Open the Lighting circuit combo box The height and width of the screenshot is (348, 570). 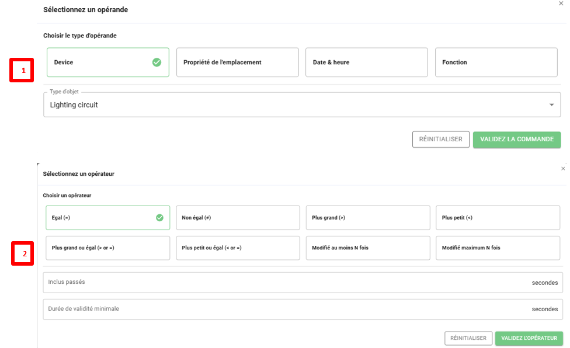click(x=292, y=105)
